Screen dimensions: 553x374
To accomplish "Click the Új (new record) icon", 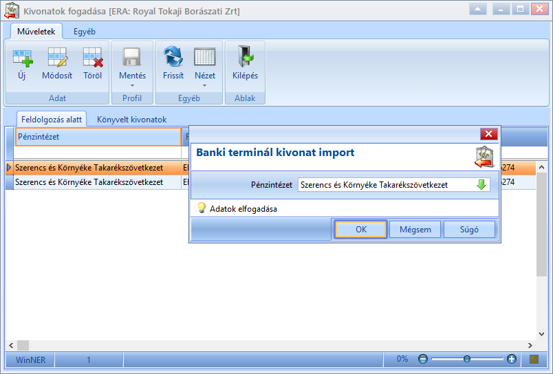I will point(23,58).
